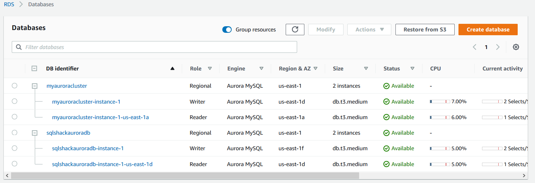
Task: Toggle the Group resources switch
Action: click(227, 30)
